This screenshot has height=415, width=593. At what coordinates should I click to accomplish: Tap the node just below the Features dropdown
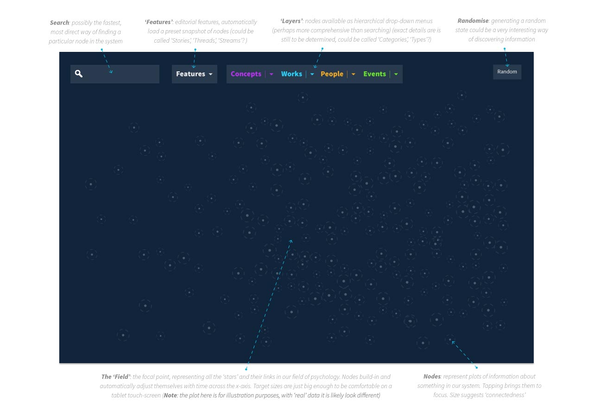pos(200,140)
